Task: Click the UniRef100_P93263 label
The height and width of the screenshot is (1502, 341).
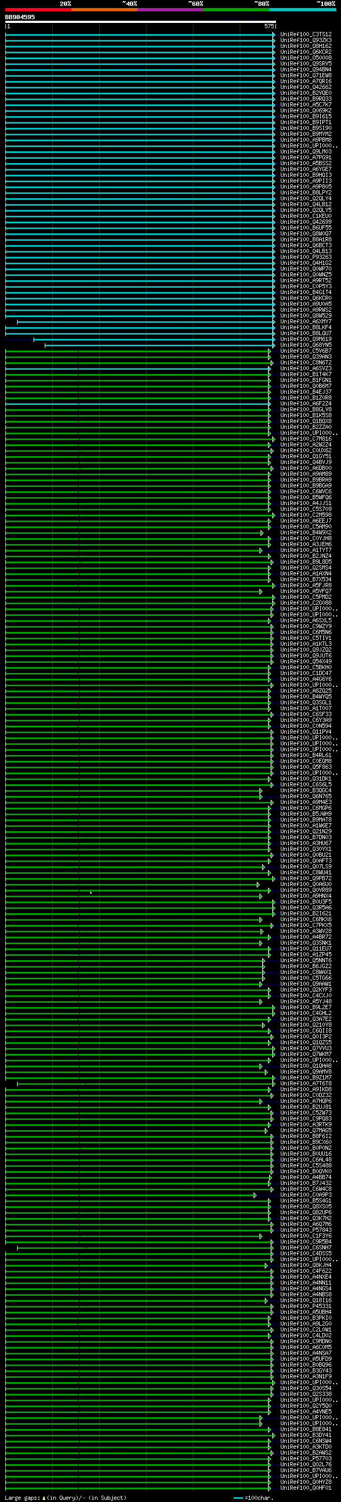Action: point(305,257)
